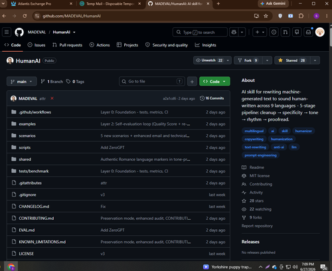
Task: Open the HumanAI repository switcher caret
Action: [74, 33]
